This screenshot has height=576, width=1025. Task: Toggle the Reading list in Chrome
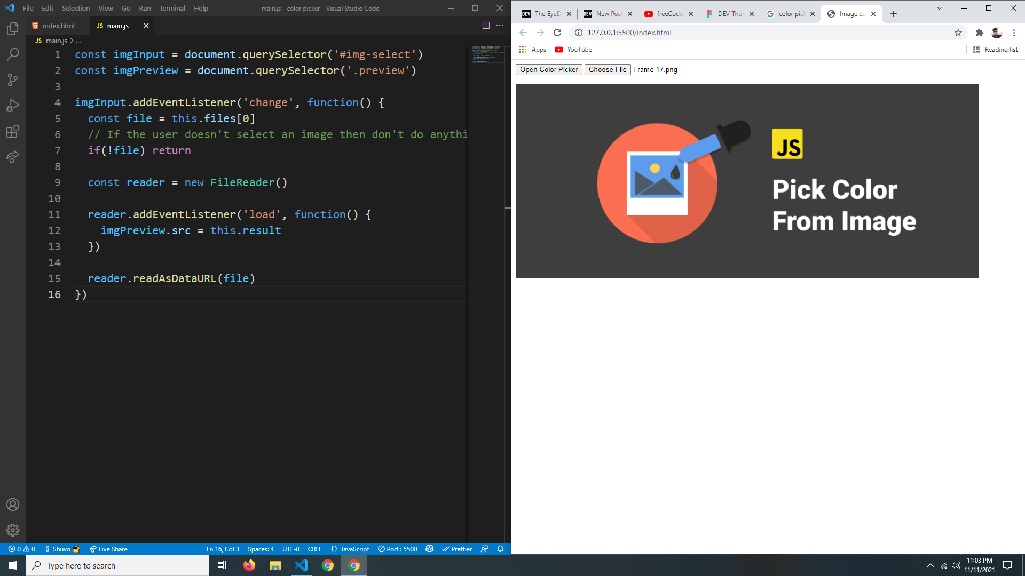tap(994, 49)
